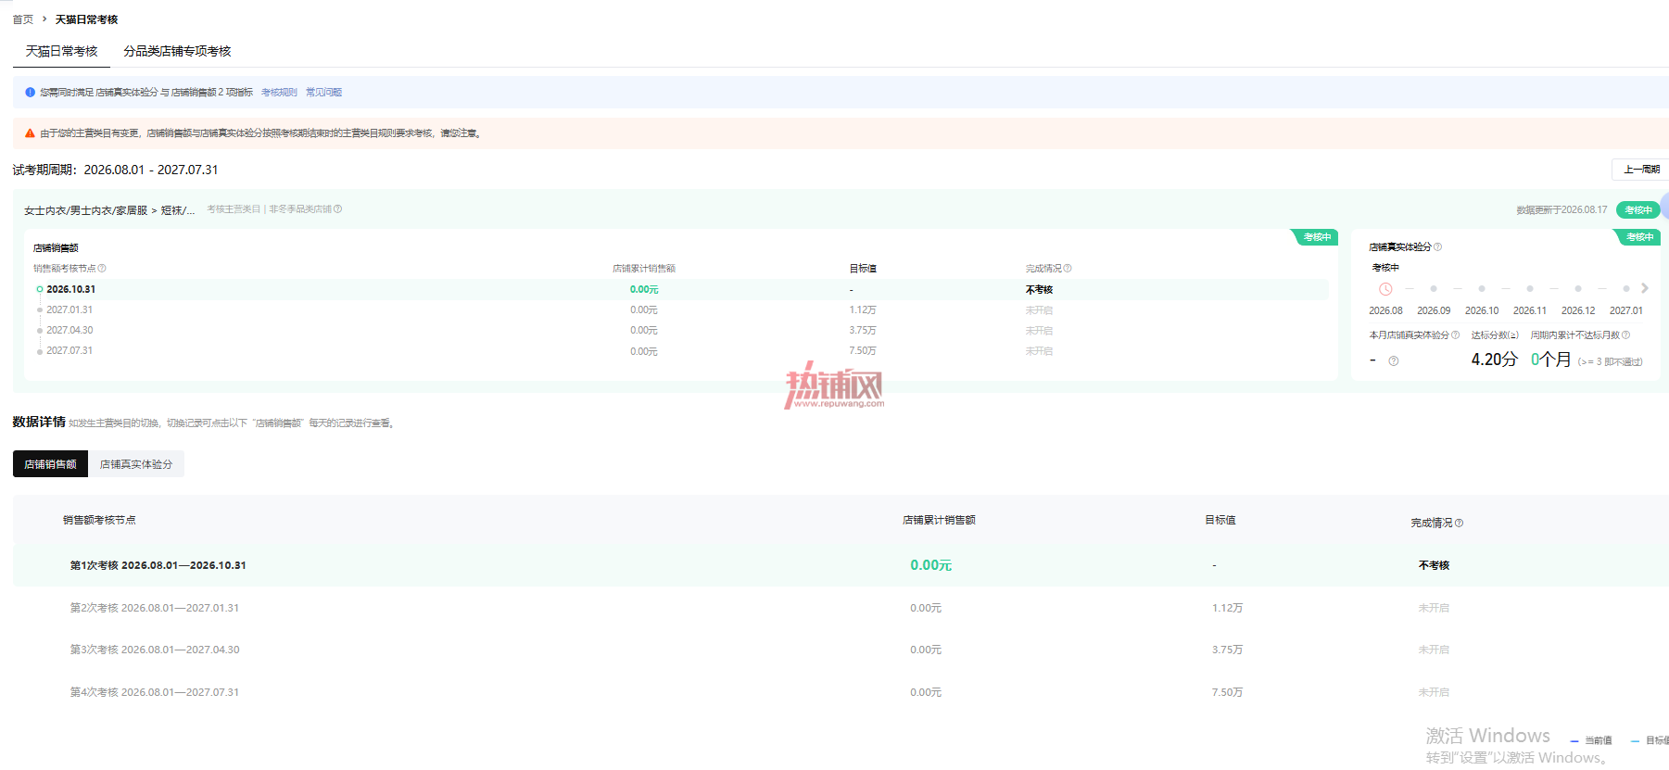Click help icon beside 周期内累计不达标月数
Screen dimensions: 1669x770
pyautogui.click(x=1625, y=335)
